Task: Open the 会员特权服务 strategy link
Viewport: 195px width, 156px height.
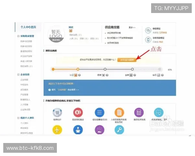Action: click(113, 43)
